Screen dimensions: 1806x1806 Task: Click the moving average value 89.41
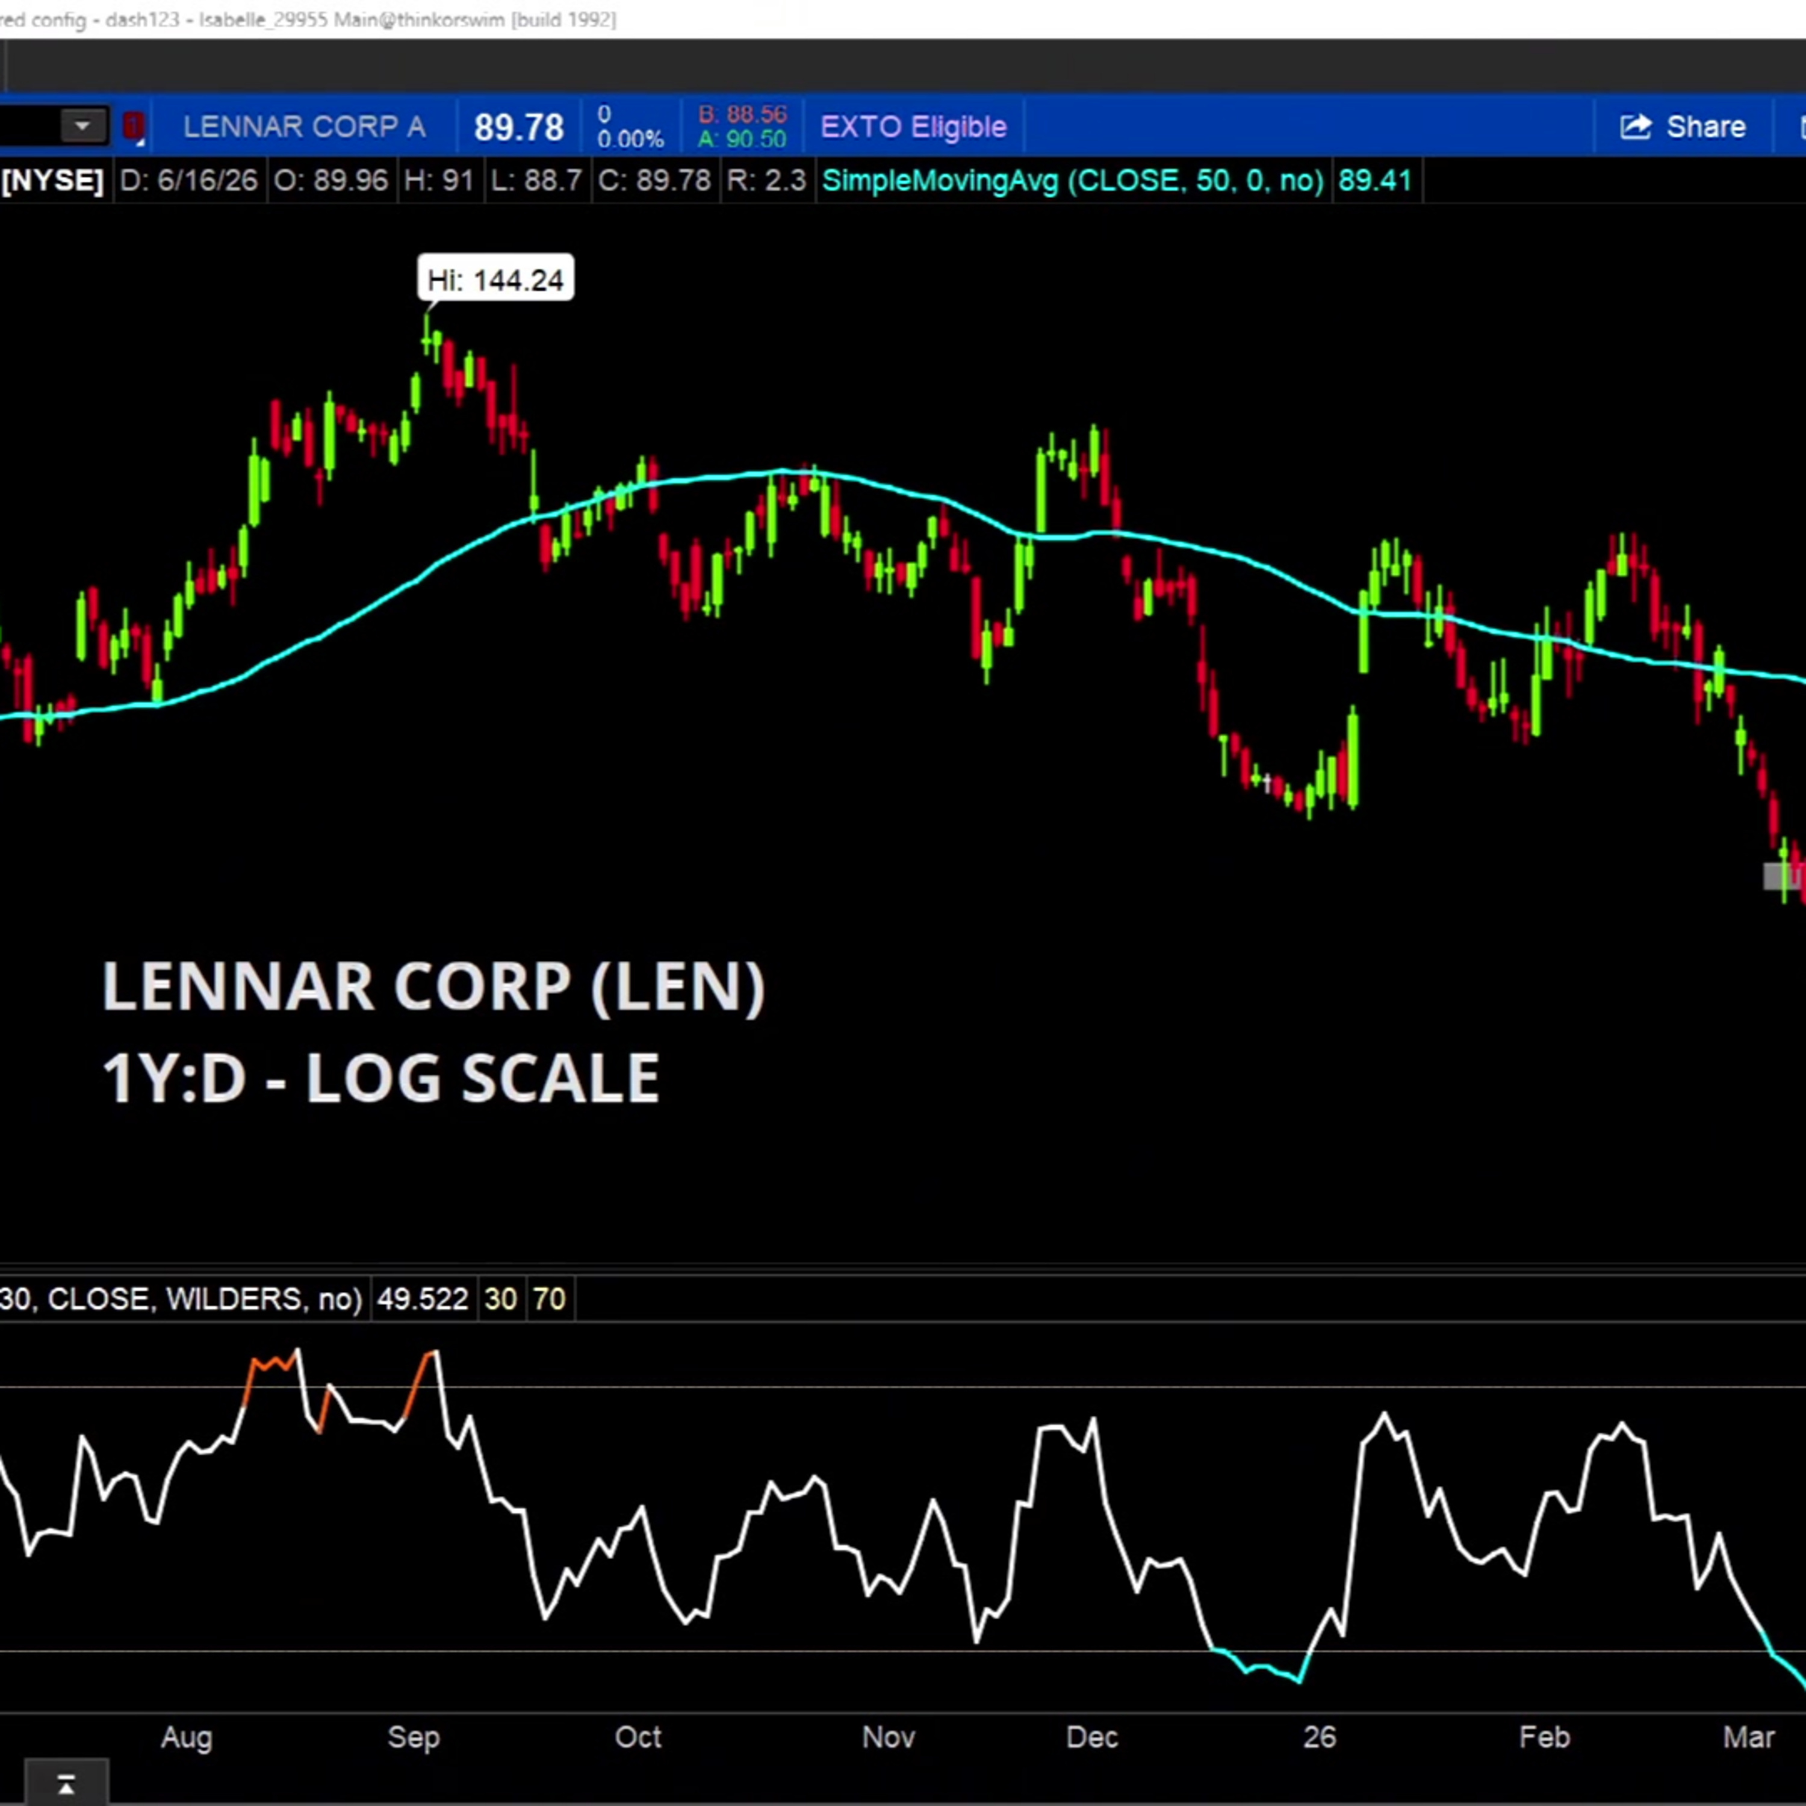click(x=1374, y=179)
